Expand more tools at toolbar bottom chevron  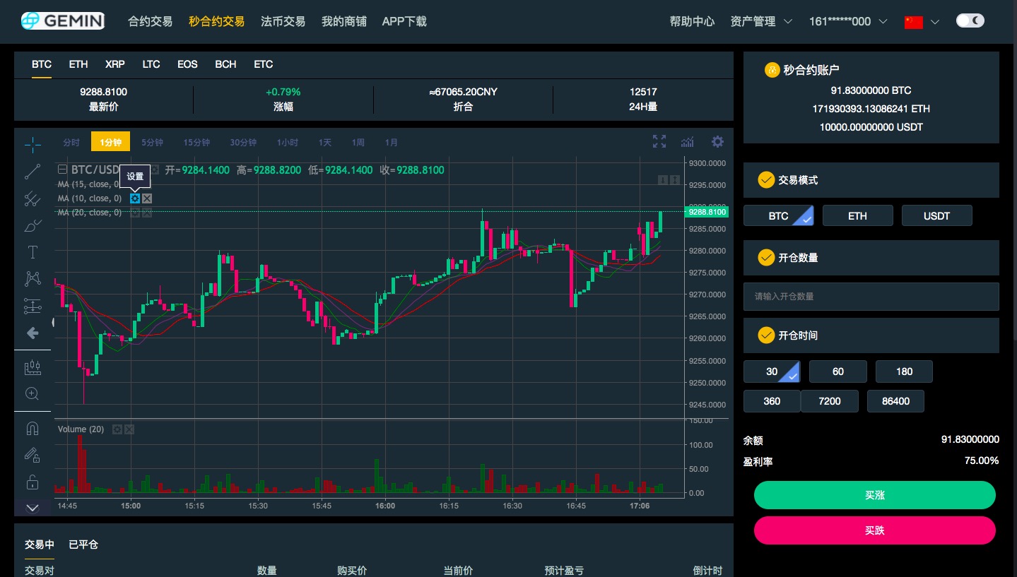click(33, 507)
